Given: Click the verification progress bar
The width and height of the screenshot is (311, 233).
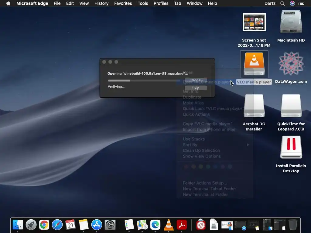Looking at the screenshot, I should pyautogui.click(x=144, y=80).
